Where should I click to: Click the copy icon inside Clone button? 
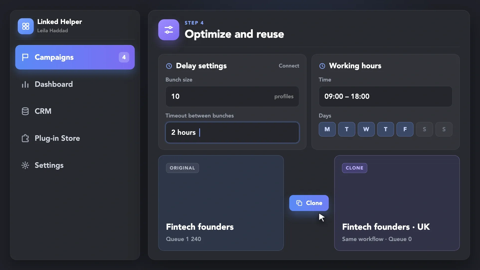pyautogui.click(x=299, y=203)
